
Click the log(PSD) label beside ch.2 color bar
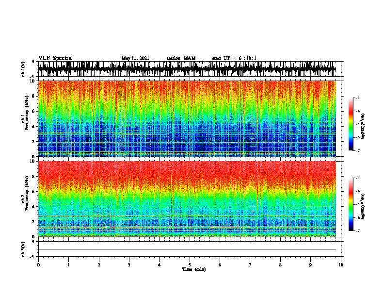[363, 206]
